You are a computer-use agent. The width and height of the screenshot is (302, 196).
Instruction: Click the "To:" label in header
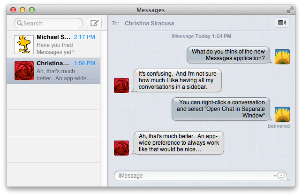(115, 24)
